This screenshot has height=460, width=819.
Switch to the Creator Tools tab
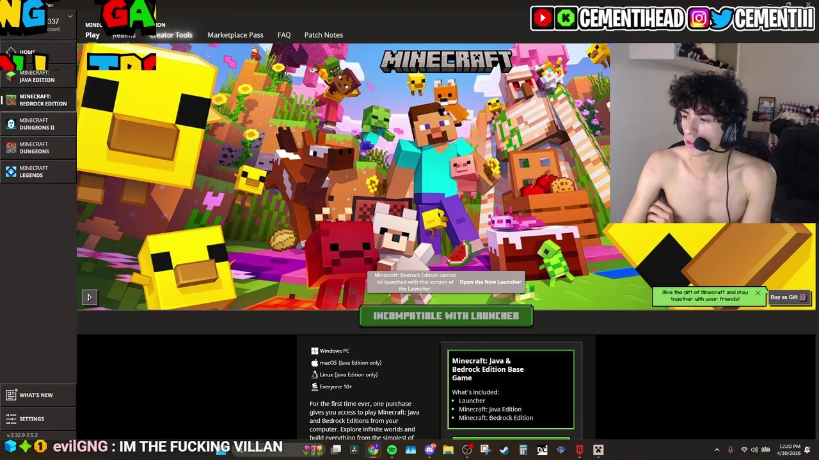coord(171,35)
